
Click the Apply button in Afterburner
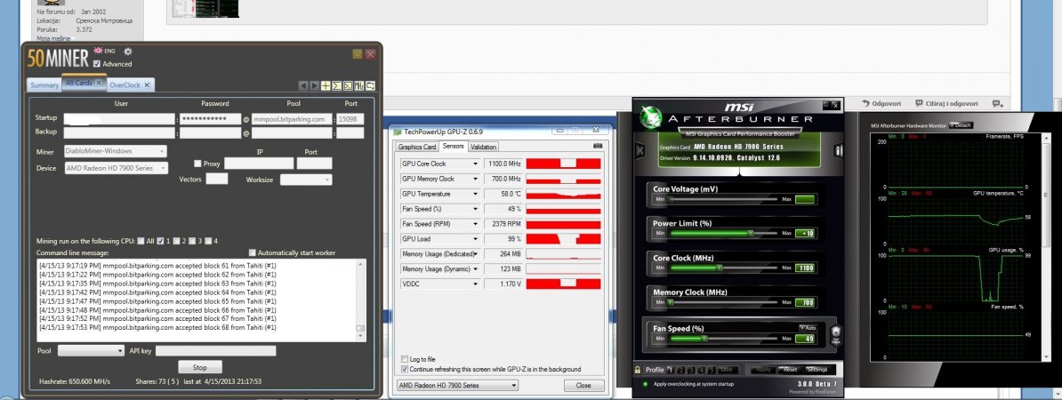coord(762,370)
